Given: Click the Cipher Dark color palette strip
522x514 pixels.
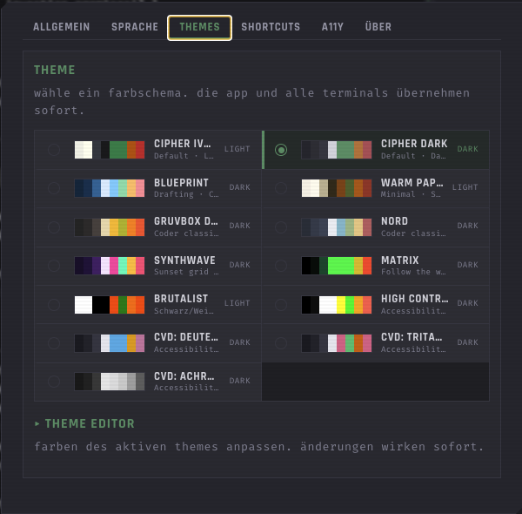Looking at the screenshot, I should 337,150.
